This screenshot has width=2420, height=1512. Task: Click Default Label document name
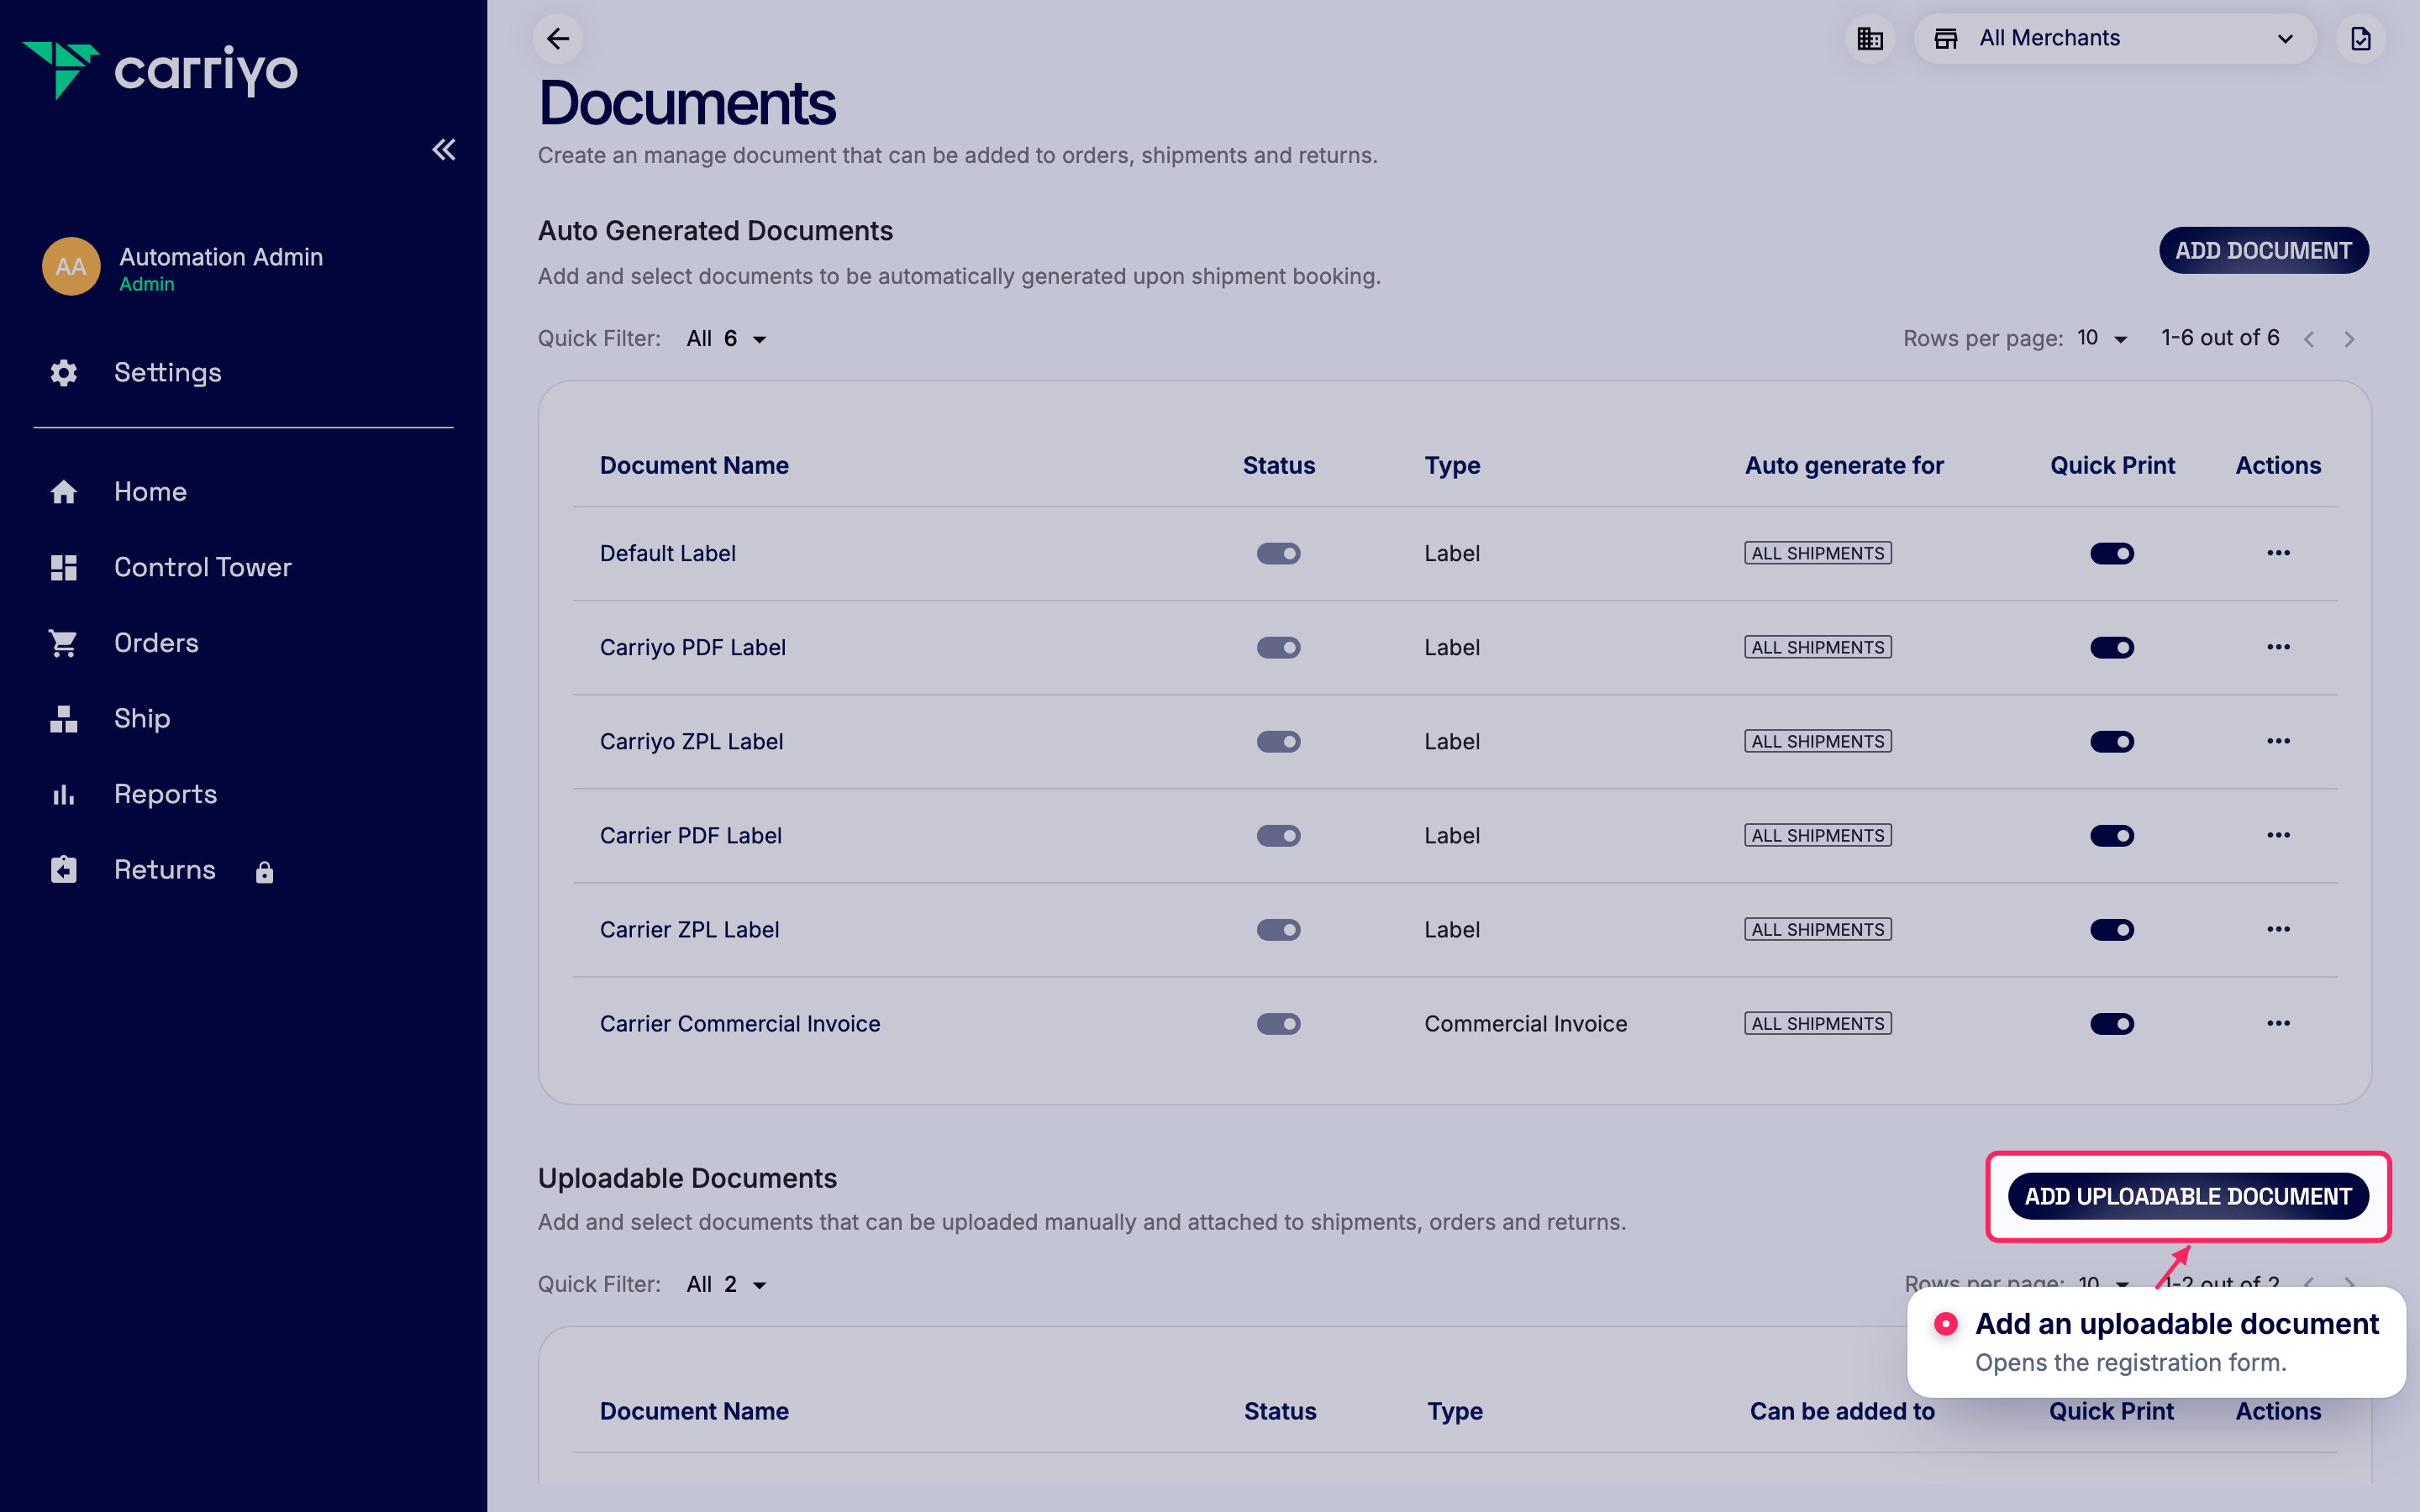click(x=667, y=553)
